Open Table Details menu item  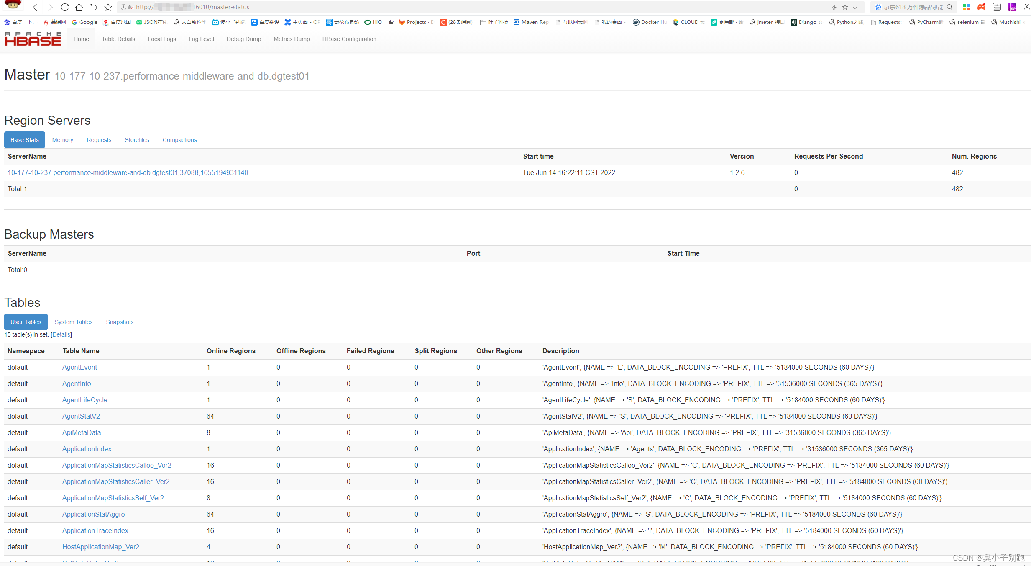[x=118, y=39]
